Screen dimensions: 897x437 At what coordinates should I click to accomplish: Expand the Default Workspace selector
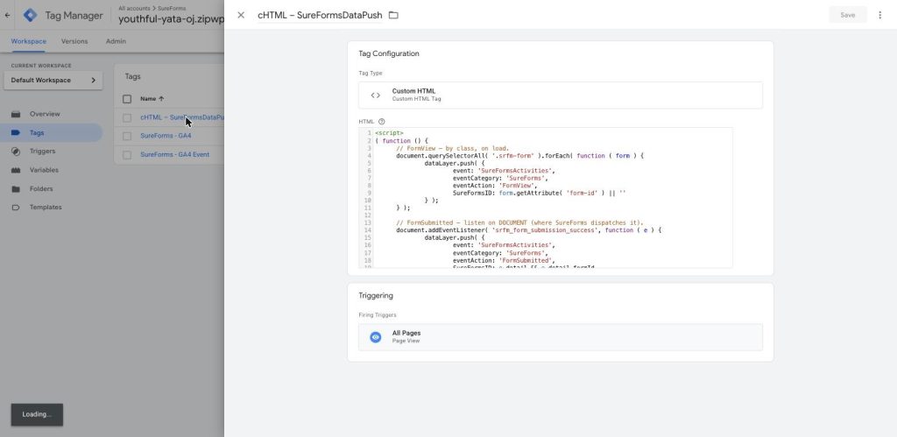click(53, 81)
